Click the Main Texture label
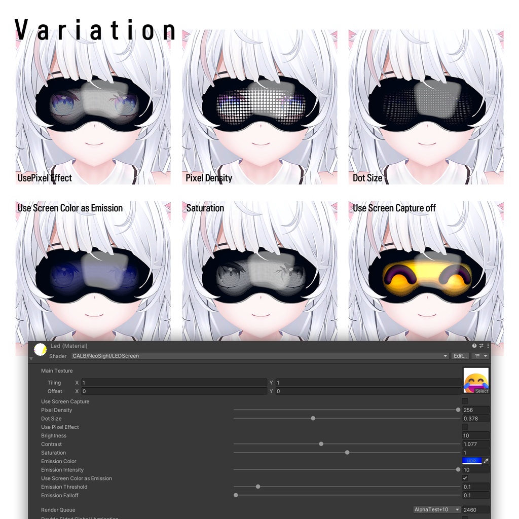The height and width of the screenshot is (519, 519). coord(57,370)
